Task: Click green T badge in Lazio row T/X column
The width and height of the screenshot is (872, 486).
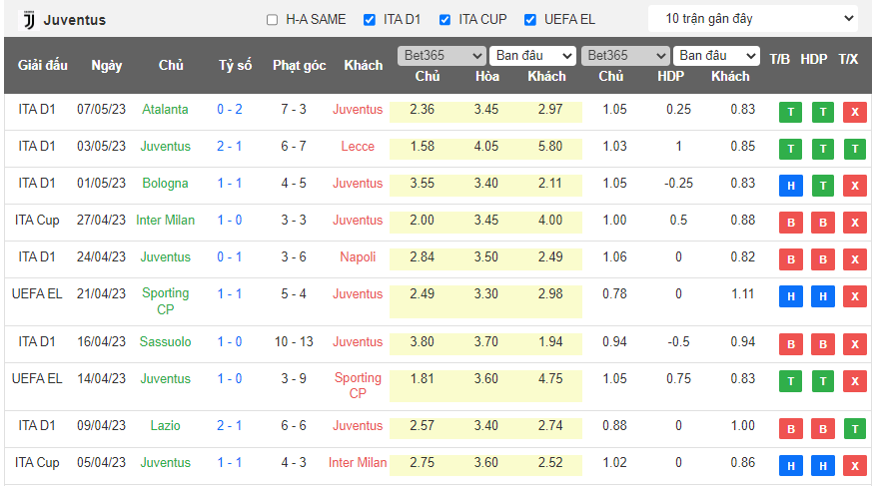Action: (x=854, y=428)
